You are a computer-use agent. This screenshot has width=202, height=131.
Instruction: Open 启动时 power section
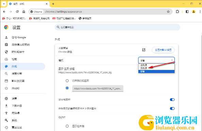(x=23, y=88)
